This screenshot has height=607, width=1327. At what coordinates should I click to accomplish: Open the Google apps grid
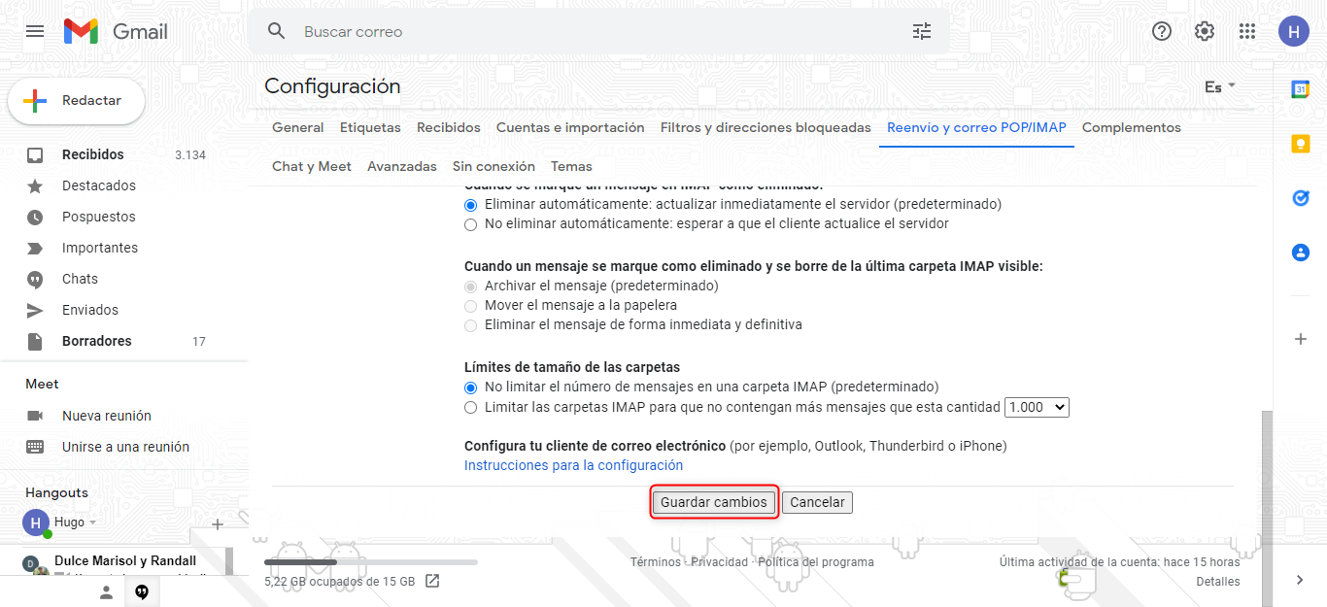[1247, 31]
